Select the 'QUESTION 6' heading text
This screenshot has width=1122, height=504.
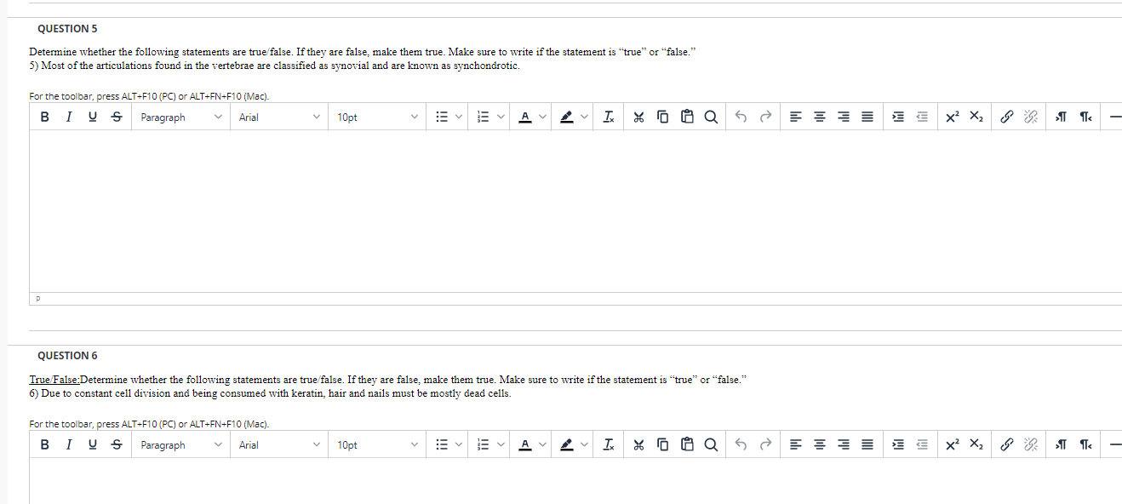pyautogui.click(x=67, y=355)
